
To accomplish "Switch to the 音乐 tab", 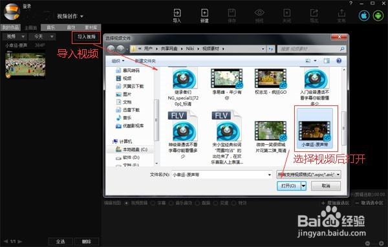I will [x=50, y=27].
